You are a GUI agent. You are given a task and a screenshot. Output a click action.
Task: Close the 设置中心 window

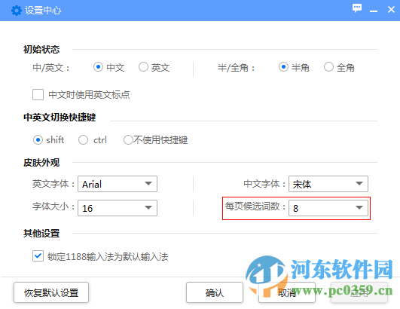(x=391, y=10)
